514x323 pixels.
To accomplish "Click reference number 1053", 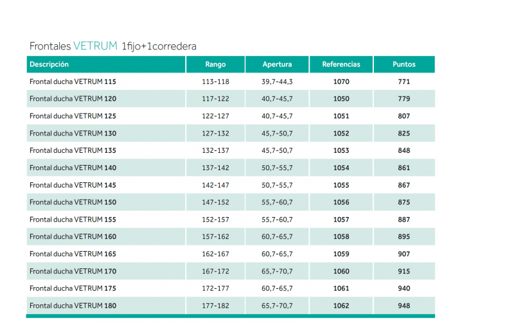I will click(341, 150).
